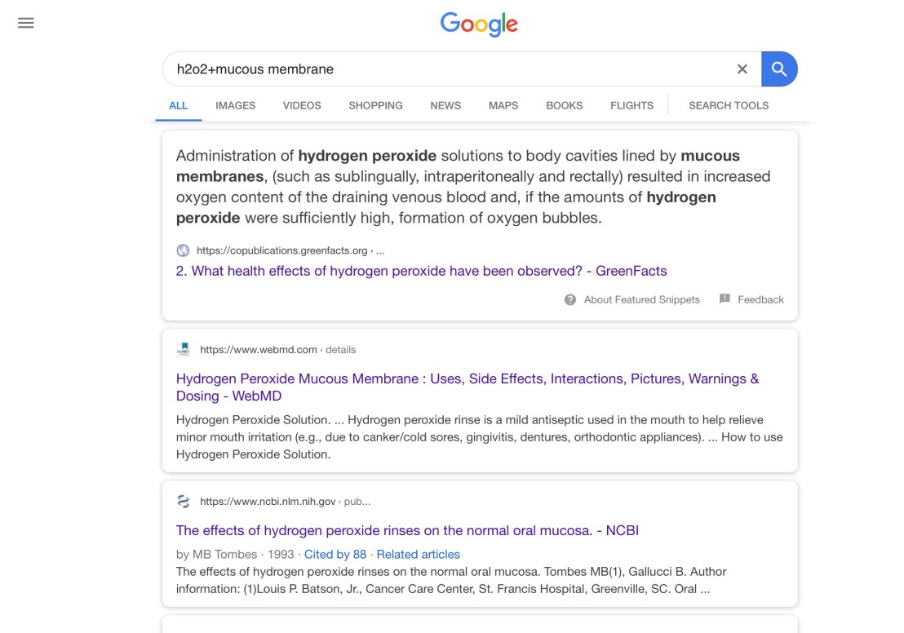Viewport: 904px width, 633px height.
Task: Open the News results tab
Action: (445, 105)
